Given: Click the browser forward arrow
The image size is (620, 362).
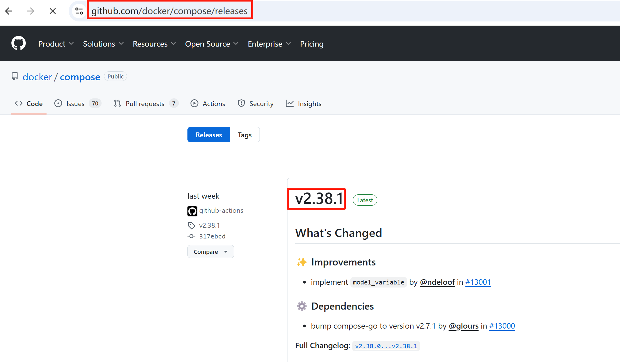Looking at the screenshot, I should (30, 11).
